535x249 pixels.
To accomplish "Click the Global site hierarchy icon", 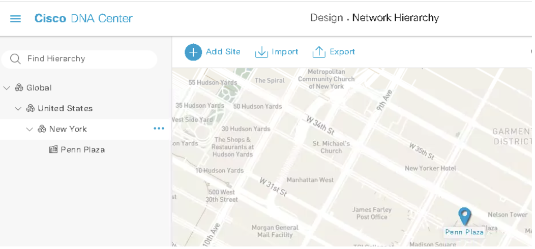I will click(19, 88).
